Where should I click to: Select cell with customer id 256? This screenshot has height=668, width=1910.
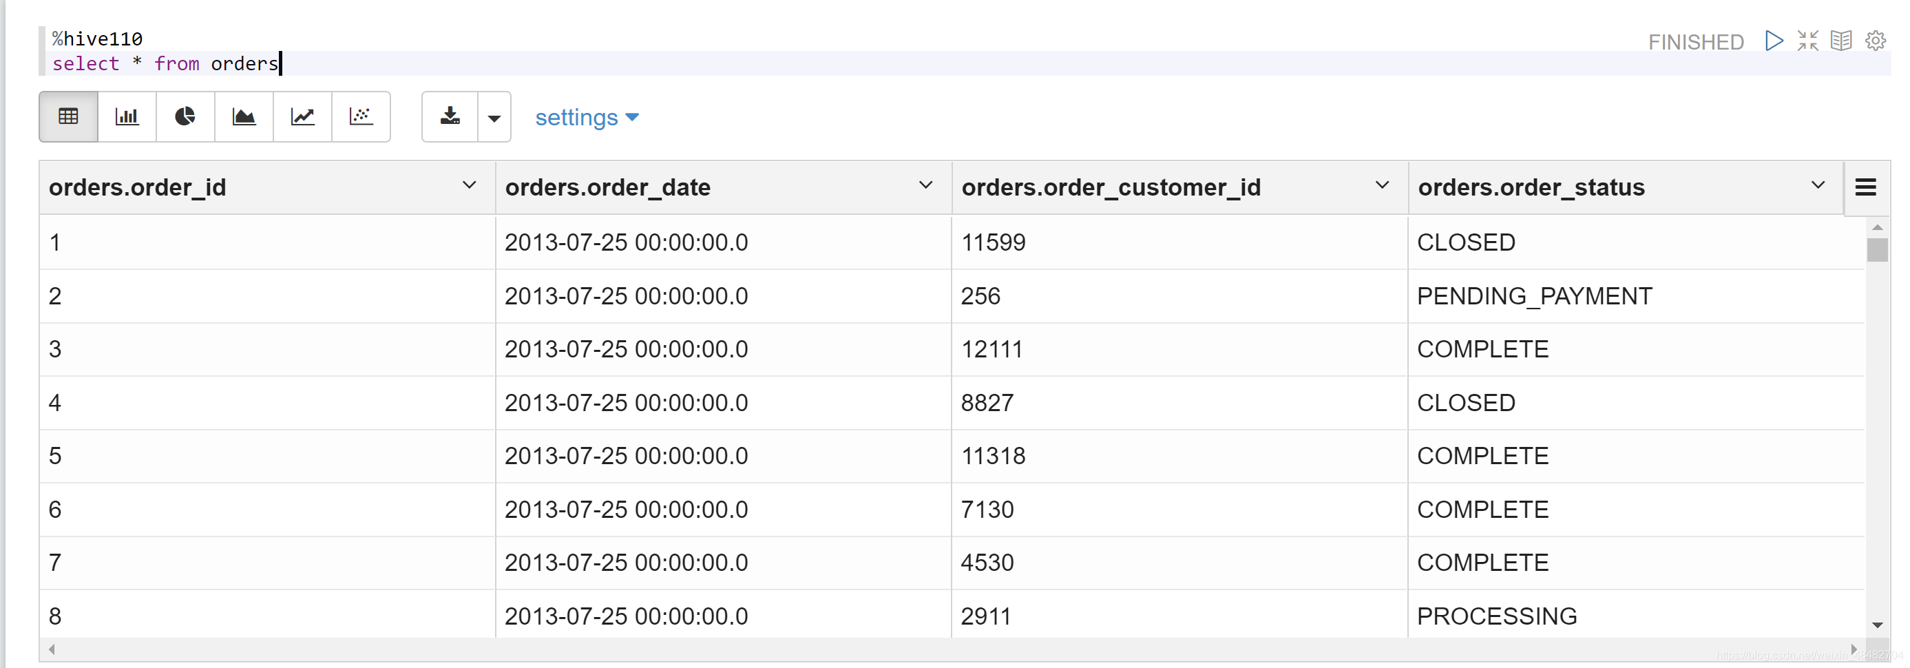1179,296
